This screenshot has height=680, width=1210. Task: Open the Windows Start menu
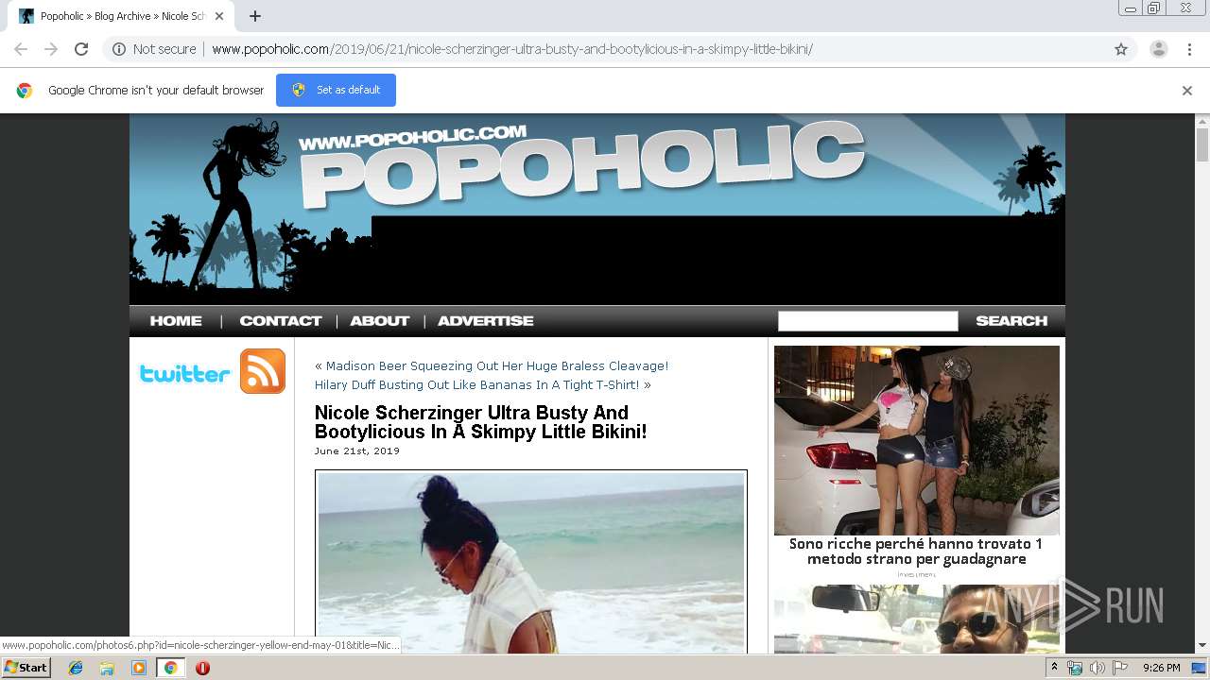tap(26, 668)
